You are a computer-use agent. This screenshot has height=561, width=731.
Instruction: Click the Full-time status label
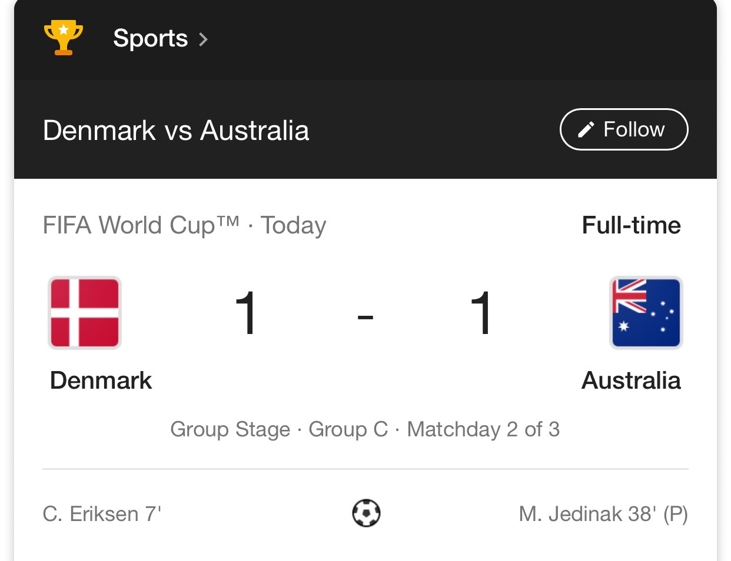[x=632, y=225]
